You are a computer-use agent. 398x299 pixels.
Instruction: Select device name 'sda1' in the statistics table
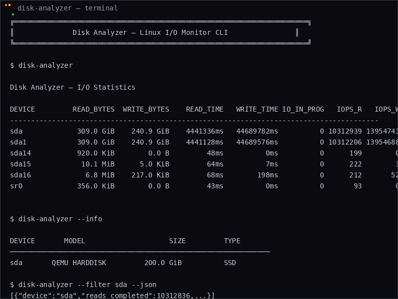tap(18, 143)
